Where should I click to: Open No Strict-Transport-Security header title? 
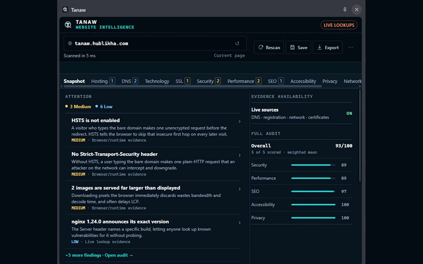point(115,154)
